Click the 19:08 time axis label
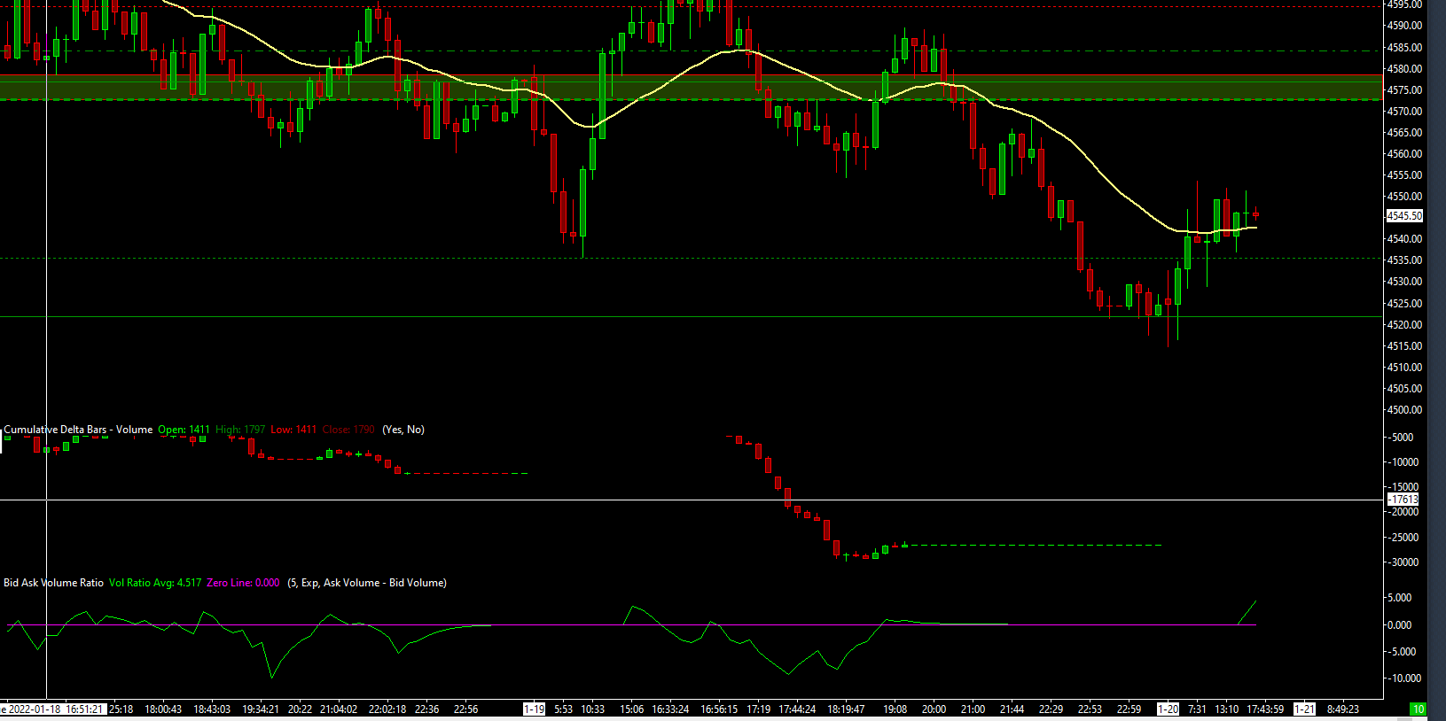The height and width of the screenshot is (721, 1446). pos(895,709)
